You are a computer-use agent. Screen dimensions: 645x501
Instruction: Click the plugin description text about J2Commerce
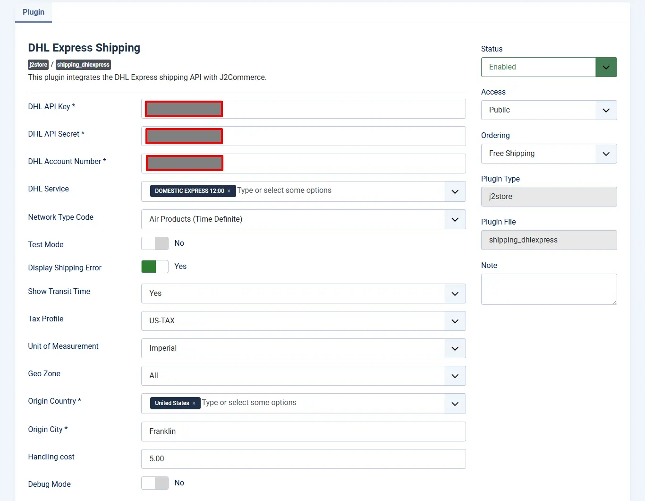click(x=147, y=78)
